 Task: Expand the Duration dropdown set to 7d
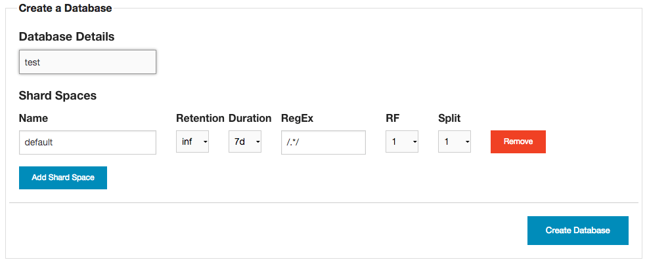click(x=245, y=142)
